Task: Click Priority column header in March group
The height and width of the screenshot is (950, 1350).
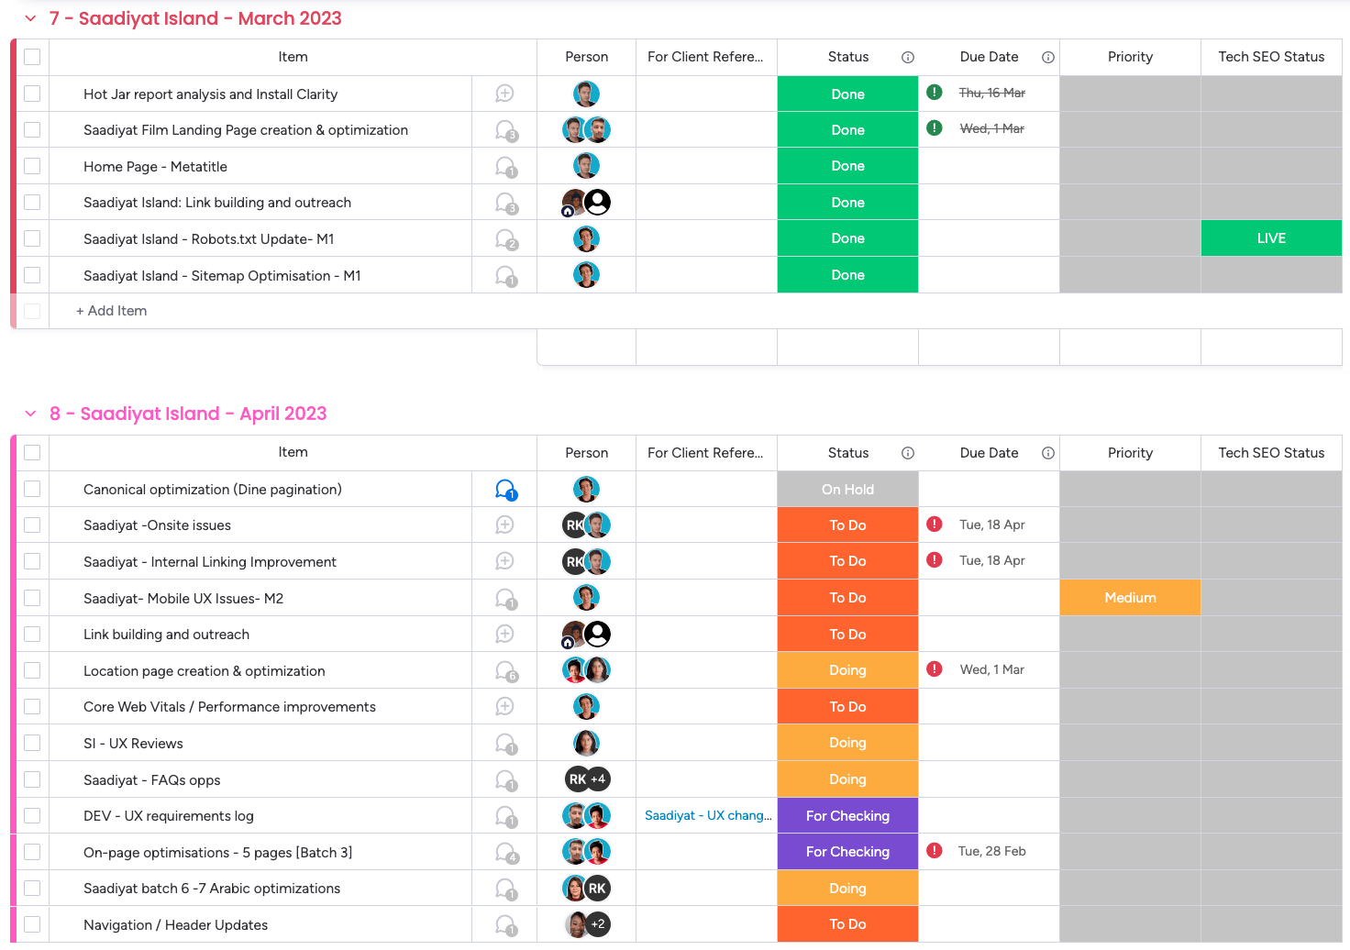Action: click(x=1130, y=57)
